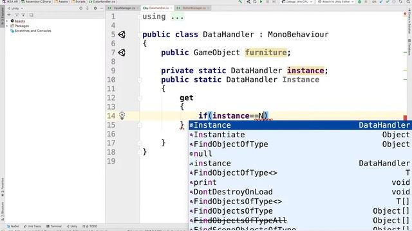Click red error stripe mark in editor scrollbar
The width and height of the screenshot is (412, 231).
pos(405,117)
